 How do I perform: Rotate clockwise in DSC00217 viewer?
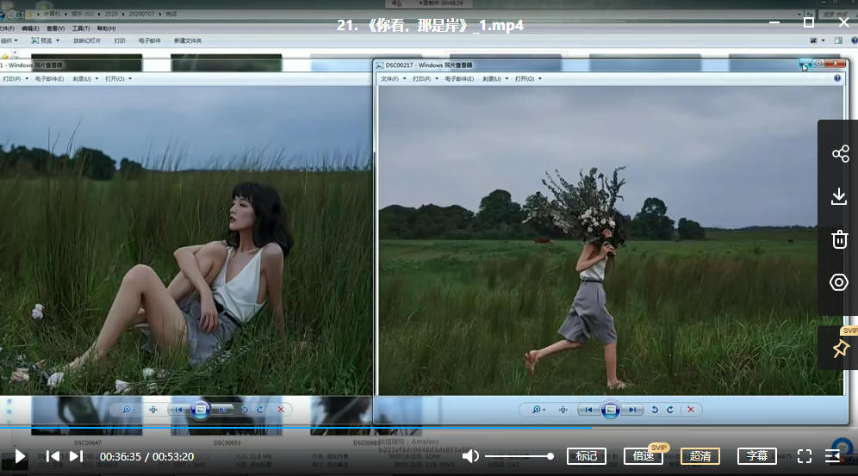[x=669, y=410]
